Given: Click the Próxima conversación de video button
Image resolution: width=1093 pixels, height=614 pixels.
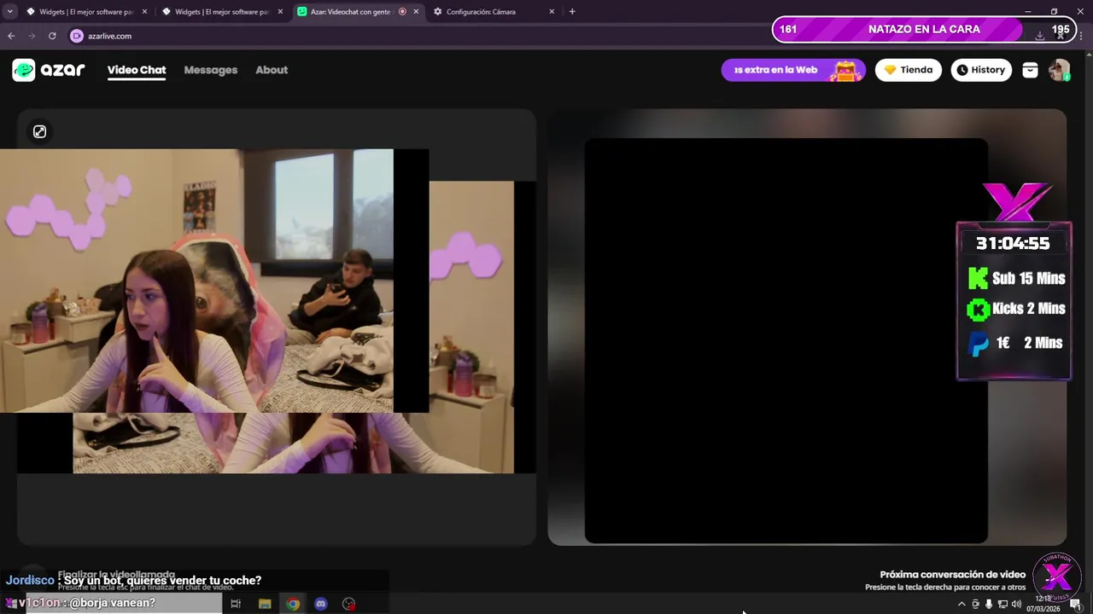Looking at the screenshot, I should click(x=944, y=580).
